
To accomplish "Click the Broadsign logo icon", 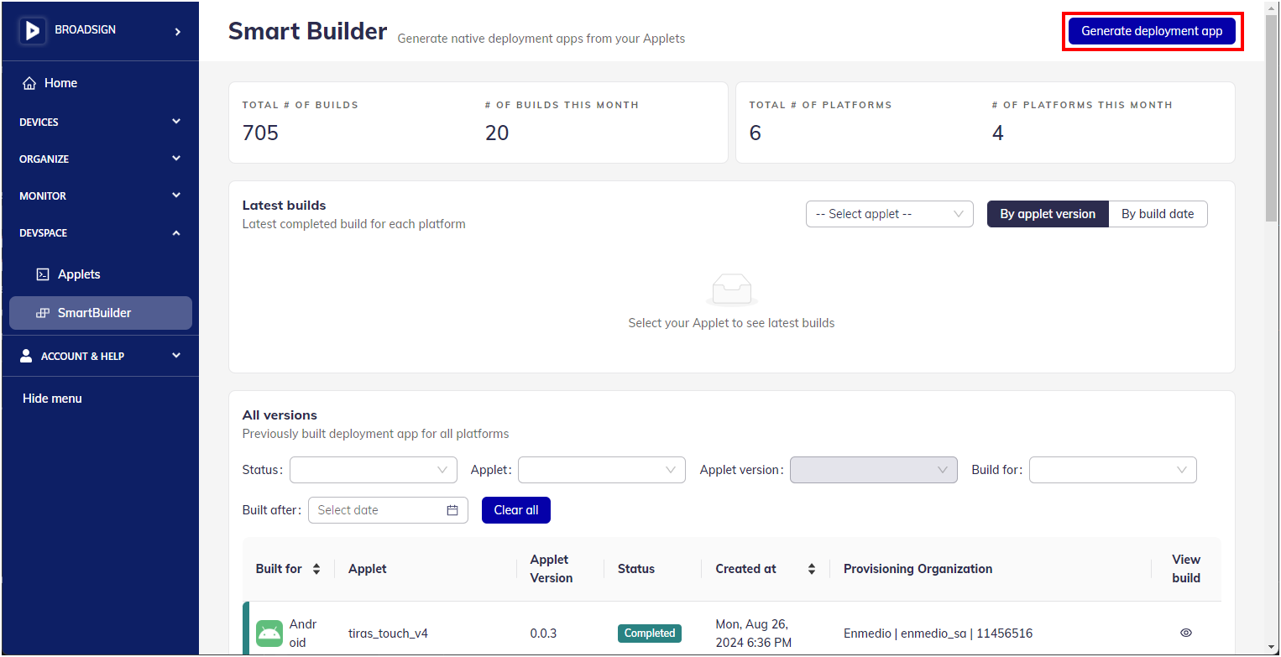I will coord(33,31).
